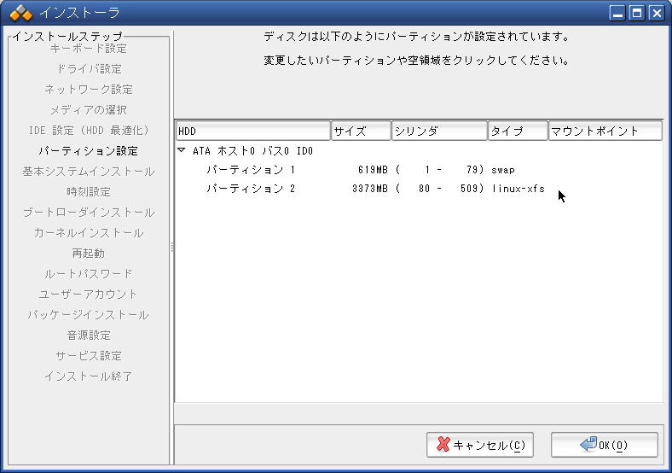Click the blue arrow icon on OK button
Screen dimensions: 672x473
[588, 445]
